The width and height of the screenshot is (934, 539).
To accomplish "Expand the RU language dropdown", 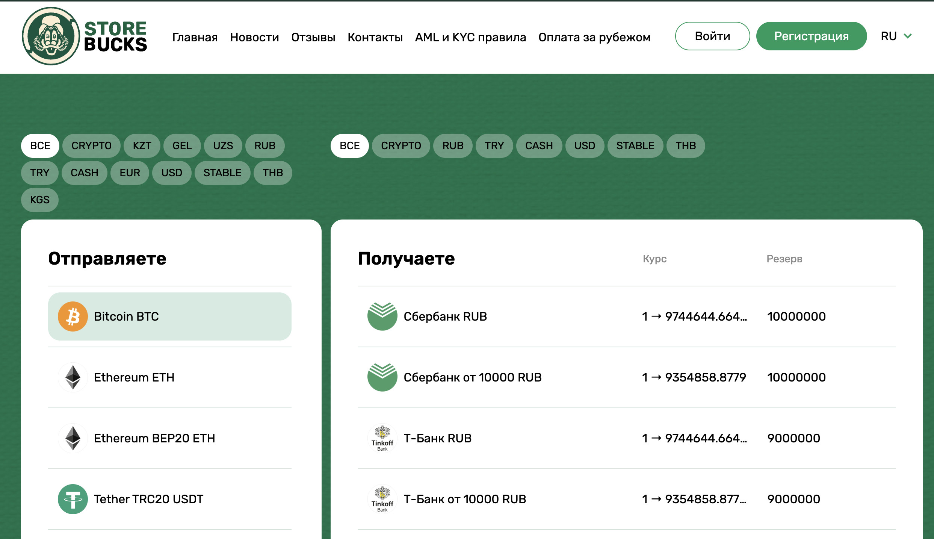I will pos(889,36).
